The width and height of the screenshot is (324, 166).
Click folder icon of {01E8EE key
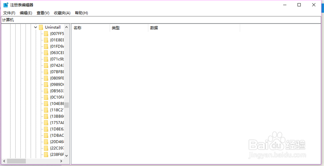point(46,40)
